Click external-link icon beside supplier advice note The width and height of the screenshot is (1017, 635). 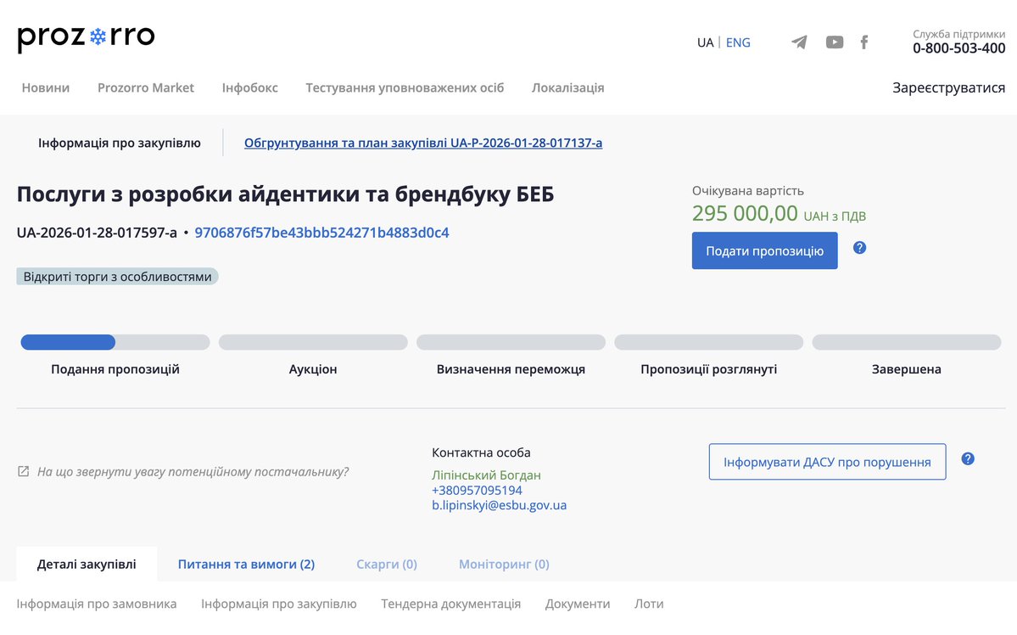tap(22, 470)
